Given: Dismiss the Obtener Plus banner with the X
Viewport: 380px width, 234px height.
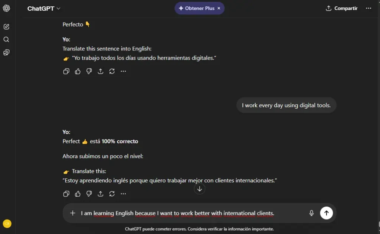Looking at the screenshot, I should click(x=219, y=8).
